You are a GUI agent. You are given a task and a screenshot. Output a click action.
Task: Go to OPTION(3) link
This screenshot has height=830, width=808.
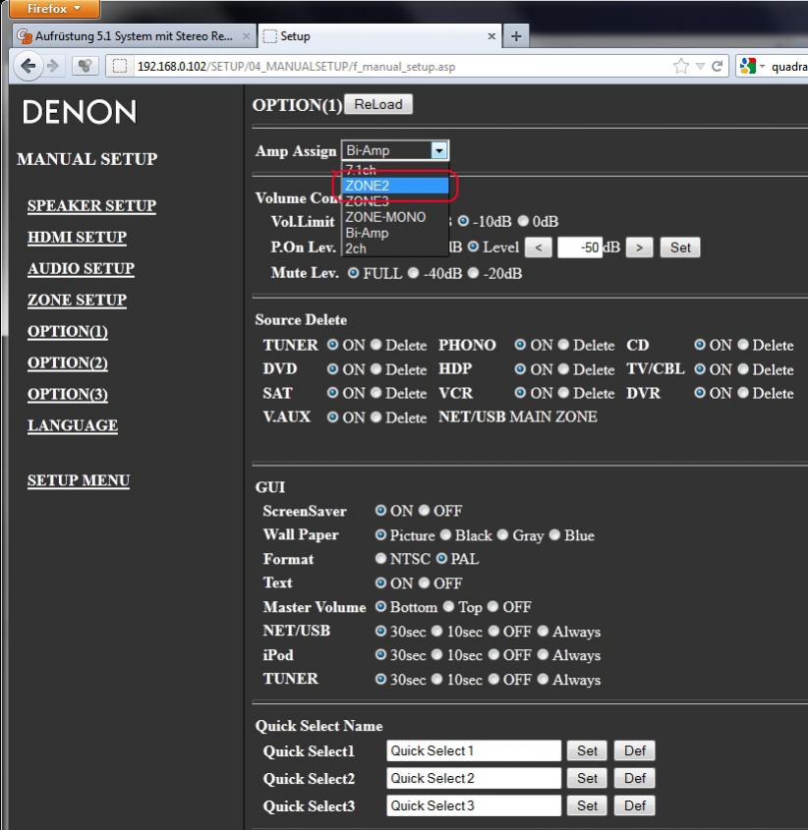point(67,394)
